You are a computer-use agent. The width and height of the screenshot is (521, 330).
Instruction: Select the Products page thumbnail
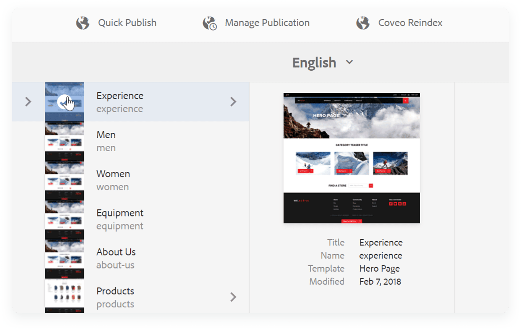pyautogui.click(x=65, y=296)
